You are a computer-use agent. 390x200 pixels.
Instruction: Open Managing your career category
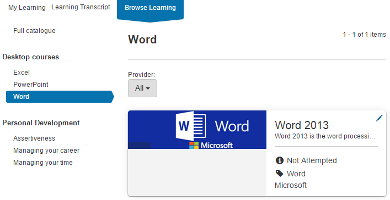46,151
